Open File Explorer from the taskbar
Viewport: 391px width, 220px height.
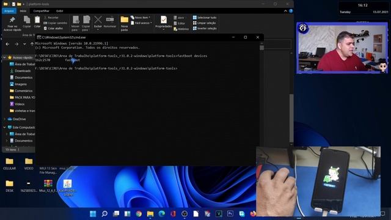click(x=150, y=214)
